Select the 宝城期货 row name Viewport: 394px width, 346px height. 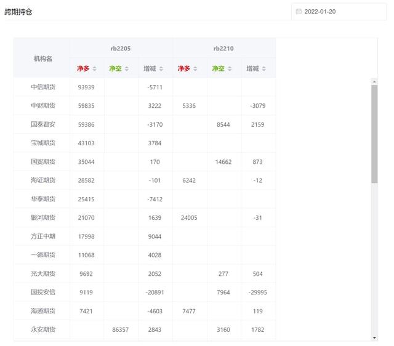pyautogui.click(x=43, y=143)
